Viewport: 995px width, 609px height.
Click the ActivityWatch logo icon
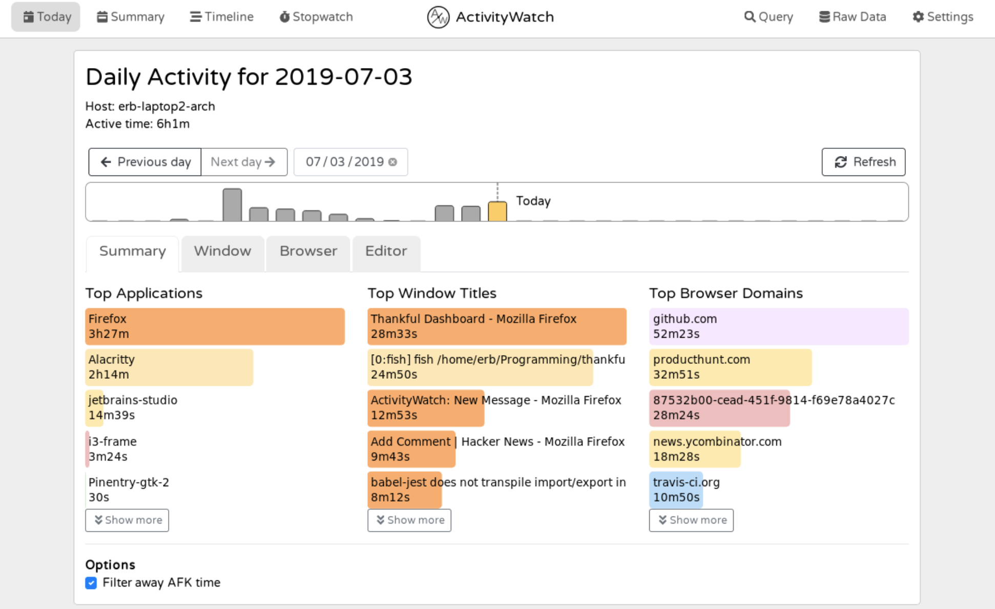438,17
